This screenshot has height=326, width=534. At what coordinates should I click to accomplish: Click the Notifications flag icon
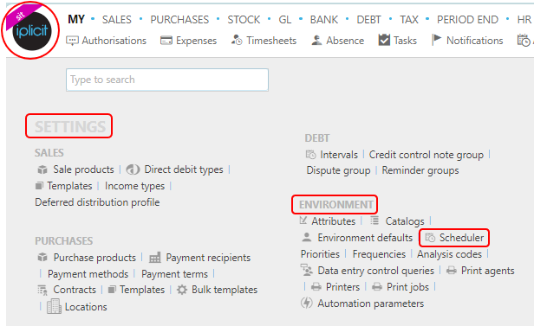click(x=436, y=40)
